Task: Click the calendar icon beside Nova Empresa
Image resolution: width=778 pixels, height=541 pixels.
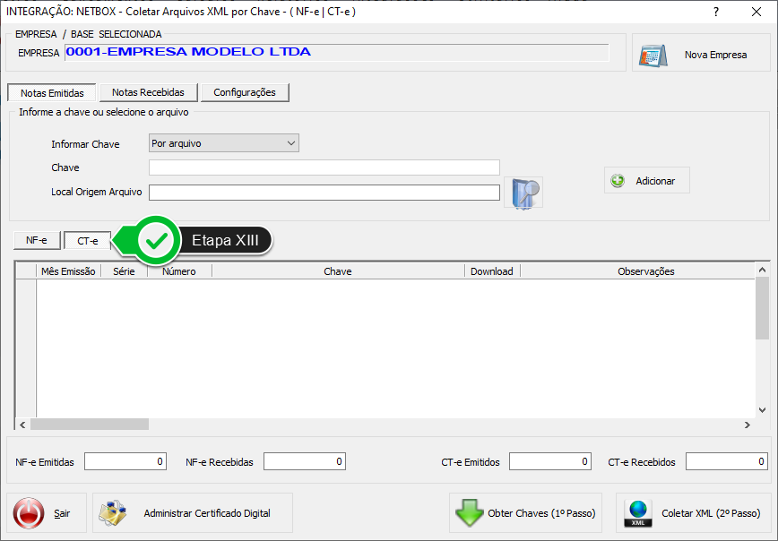Action: point(653,56)
